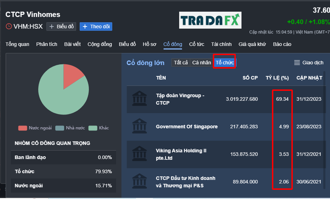Select the Cá nhân shareholder filter
The image size is (330, 199).
click(x=201, y=63)
